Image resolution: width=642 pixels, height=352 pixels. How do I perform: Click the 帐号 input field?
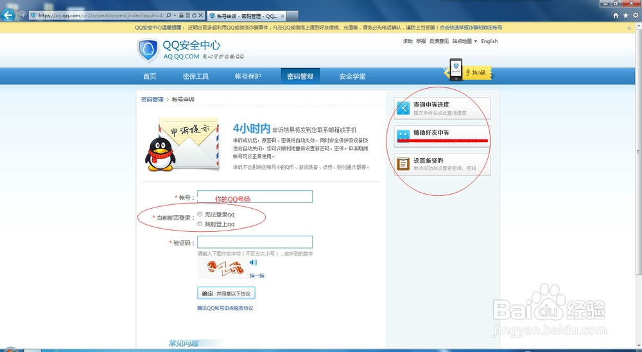255,197
